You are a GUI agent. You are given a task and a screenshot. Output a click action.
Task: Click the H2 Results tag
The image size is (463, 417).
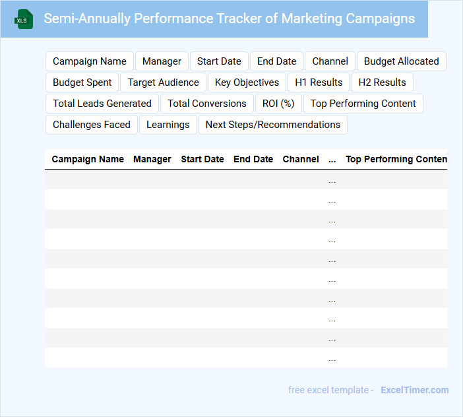coord(382,82)
